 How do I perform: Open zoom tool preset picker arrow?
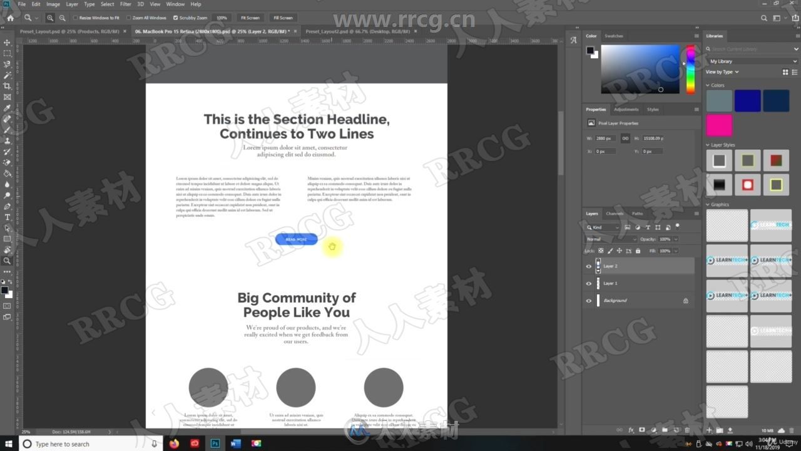[37, 18]
